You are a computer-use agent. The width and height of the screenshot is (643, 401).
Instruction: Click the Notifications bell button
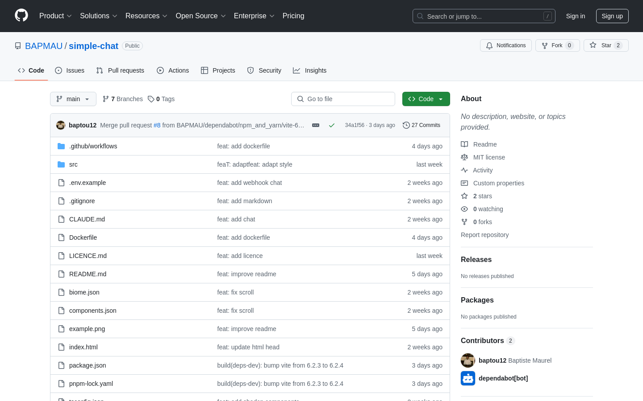(506, 45)
